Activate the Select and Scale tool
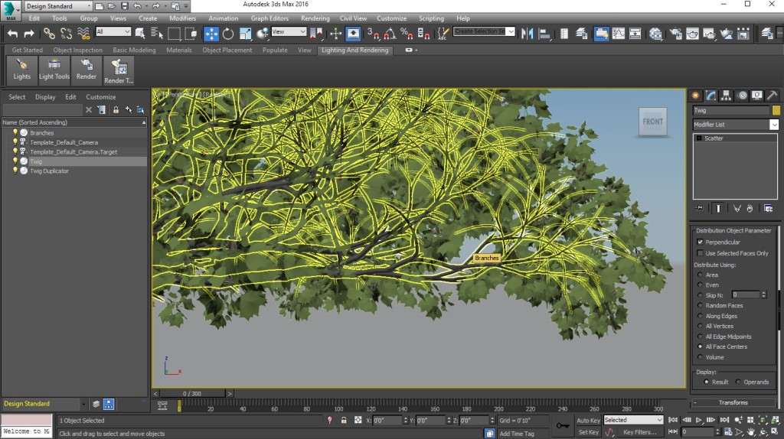The image size is (784, 439). [245, 34]
